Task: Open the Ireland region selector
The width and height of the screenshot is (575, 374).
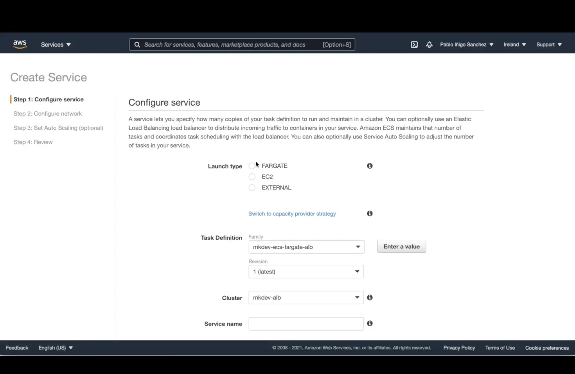Action: pyautogui.click(x=514, y=45)
